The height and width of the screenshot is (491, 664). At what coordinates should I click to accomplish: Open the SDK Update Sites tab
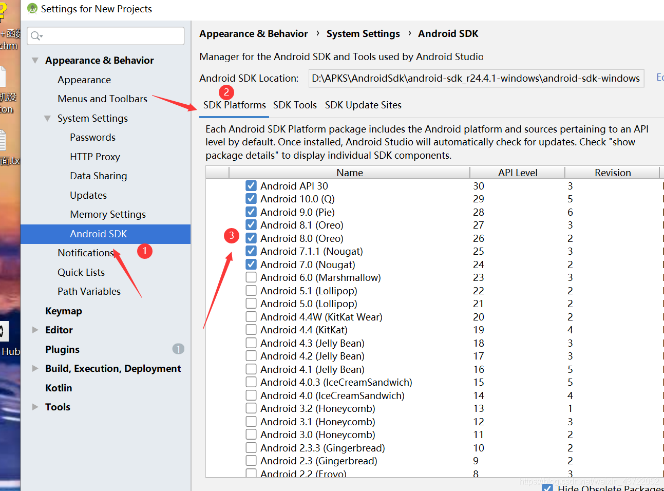tap(363, 105)
